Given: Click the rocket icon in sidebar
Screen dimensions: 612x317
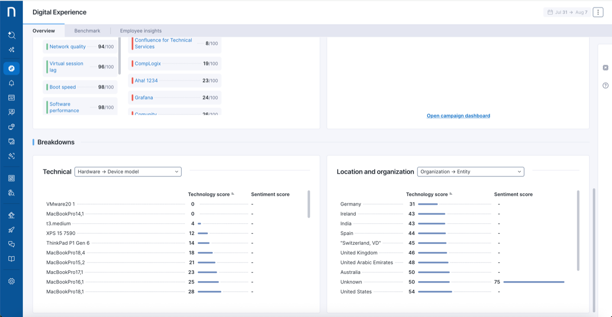Looking at the screenshot, I should 11,230.
